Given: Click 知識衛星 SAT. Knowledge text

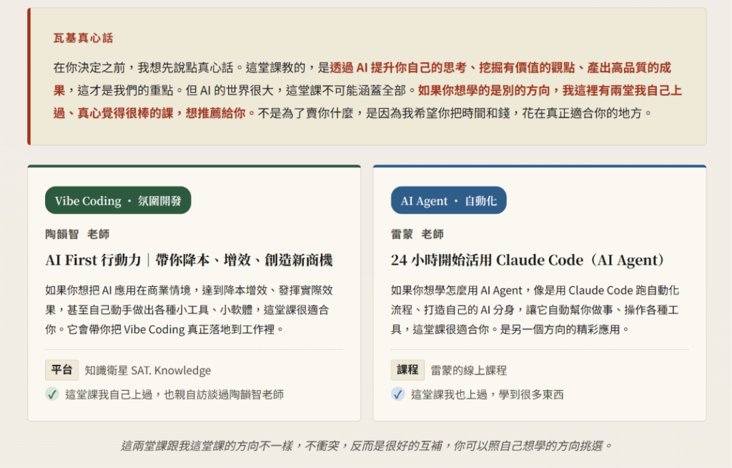Looking at the screenshot, I should pos(148,370).
